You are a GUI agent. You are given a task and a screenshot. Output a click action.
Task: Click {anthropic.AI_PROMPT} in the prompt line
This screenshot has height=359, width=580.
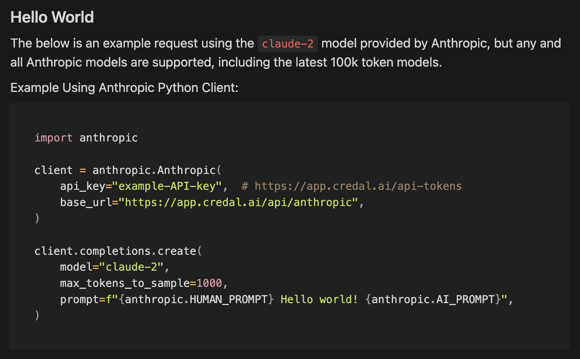click(433, 300)
